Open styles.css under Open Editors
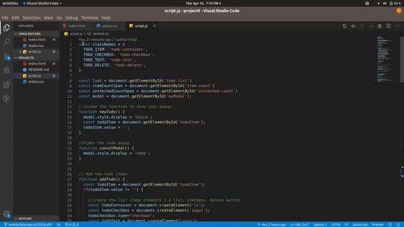 36,46
